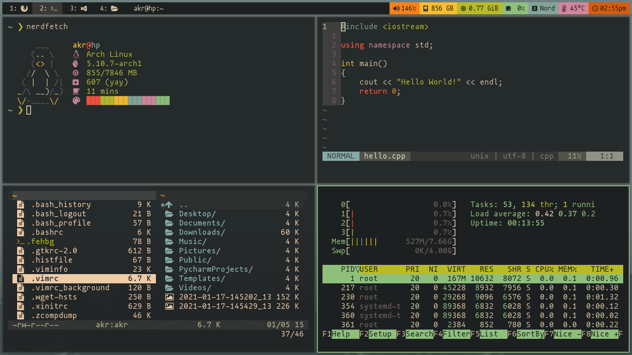Click the hello.cpp filename in vim statusline

(385, 156)
